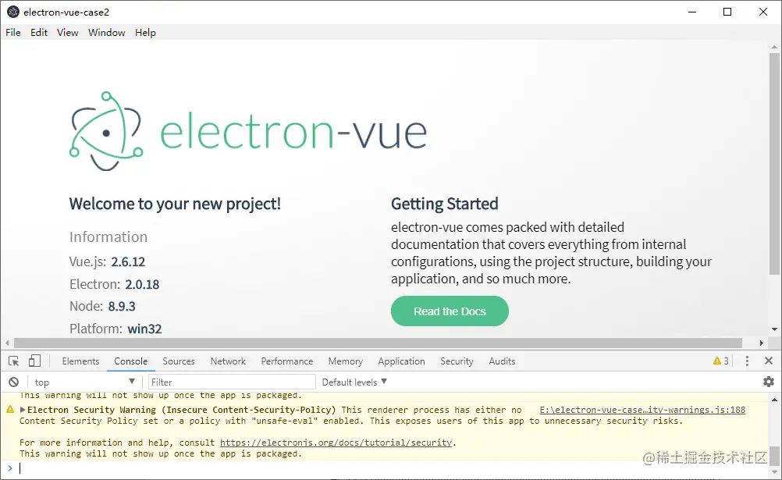Click the Welcome to your new project! heading
The image size is (782, 480).
tap(175, 204)
